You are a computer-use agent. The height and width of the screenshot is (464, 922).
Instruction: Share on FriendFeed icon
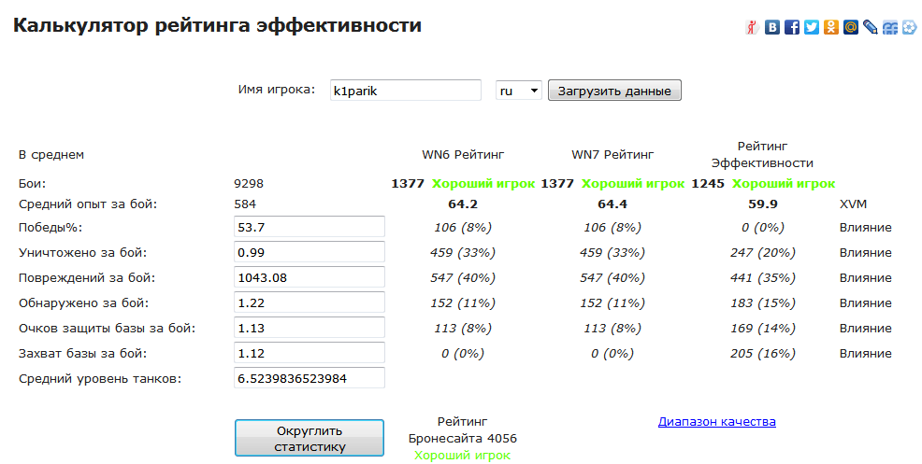point(890,27)
